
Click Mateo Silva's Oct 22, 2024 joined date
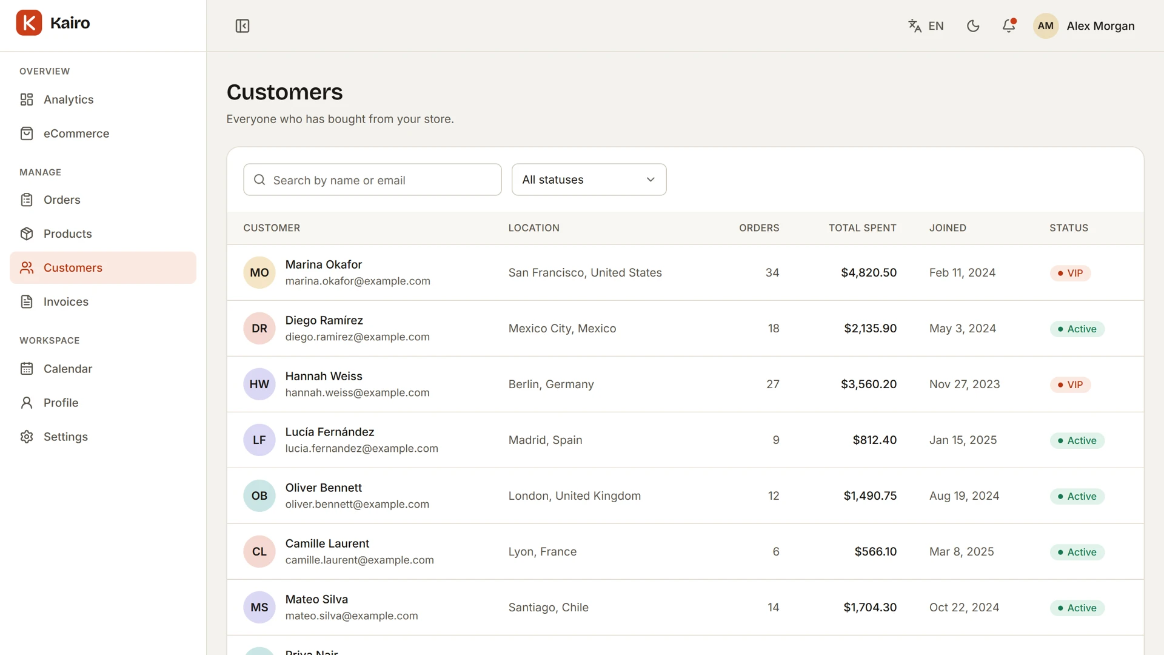964,608
